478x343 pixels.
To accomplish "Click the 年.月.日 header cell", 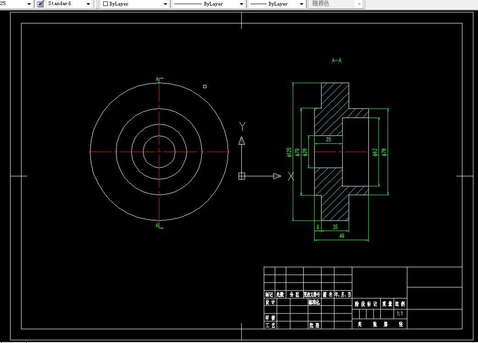I will [x=343, y=294].
